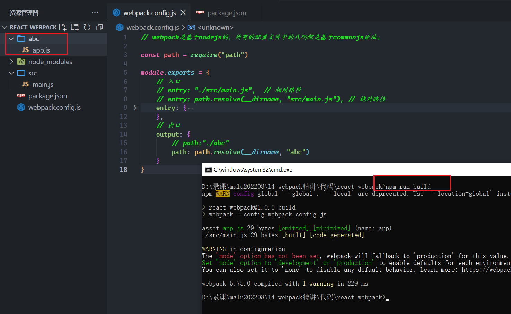This screenshot has height=314, width=511.
Task: Click the 'react-webpack@1.0.0 build' terminal line
Action: click(249, 207)
